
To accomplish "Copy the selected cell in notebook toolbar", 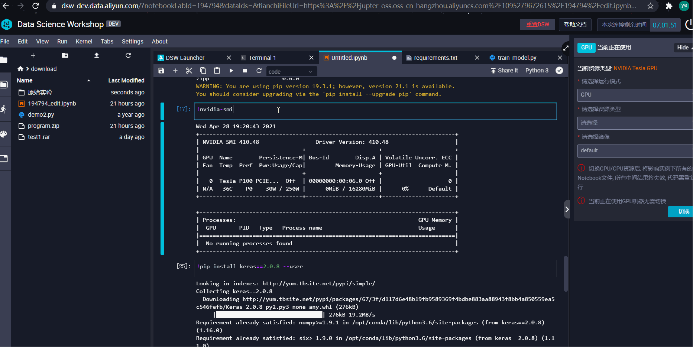I will point(203,71).
